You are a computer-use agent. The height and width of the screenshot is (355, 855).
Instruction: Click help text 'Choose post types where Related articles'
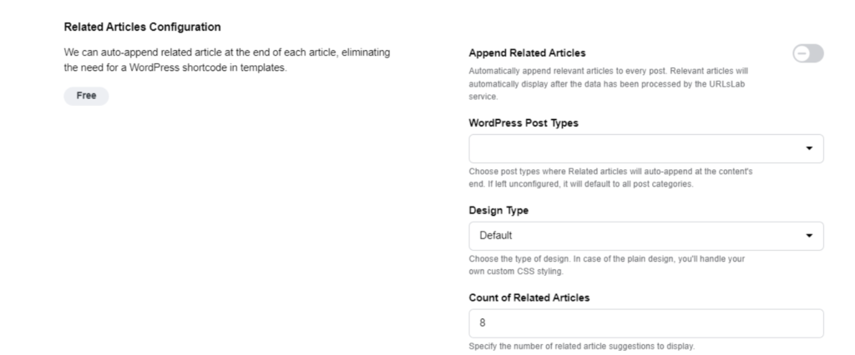coord(610,177)
